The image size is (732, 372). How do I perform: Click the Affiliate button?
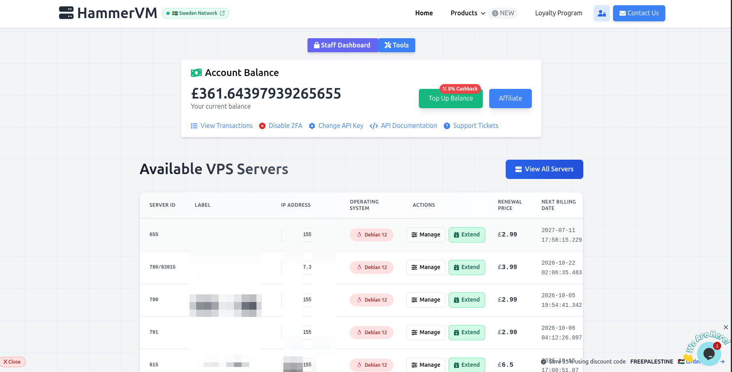coord(510,99)
